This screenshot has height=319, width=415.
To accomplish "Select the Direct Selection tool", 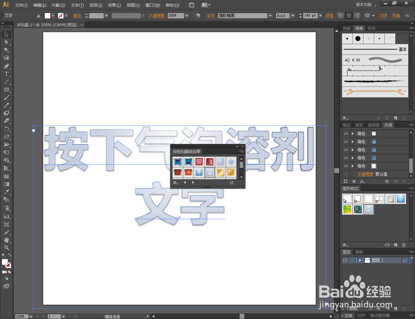I will click(x=6, y=42).
